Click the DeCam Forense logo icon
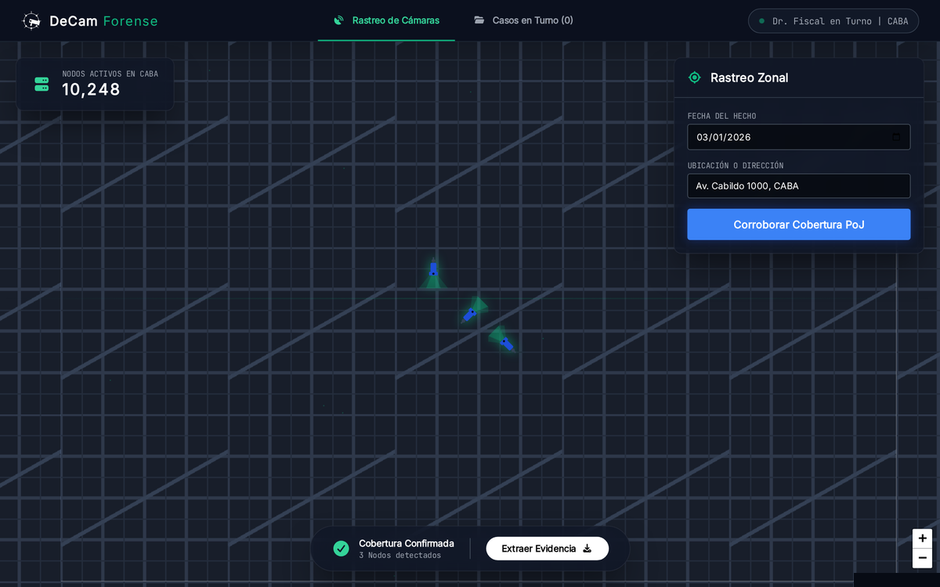940x587 pixels. (31, 21)
